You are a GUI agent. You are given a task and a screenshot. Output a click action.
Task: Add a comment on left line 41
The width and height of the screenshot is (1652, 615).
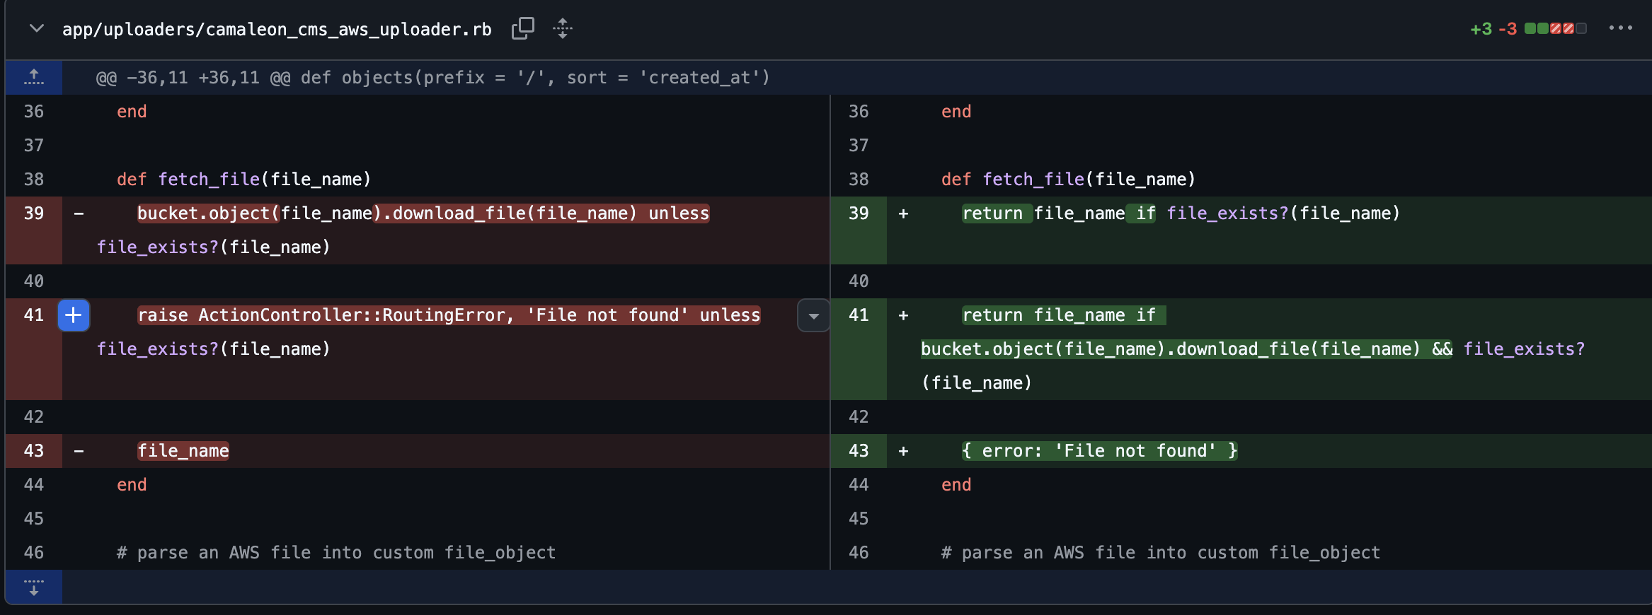pos(74,315)
